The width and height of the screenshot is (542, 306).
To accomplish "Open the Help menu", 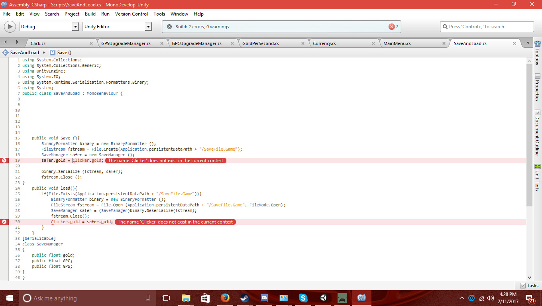I will (x=198, y=14).
